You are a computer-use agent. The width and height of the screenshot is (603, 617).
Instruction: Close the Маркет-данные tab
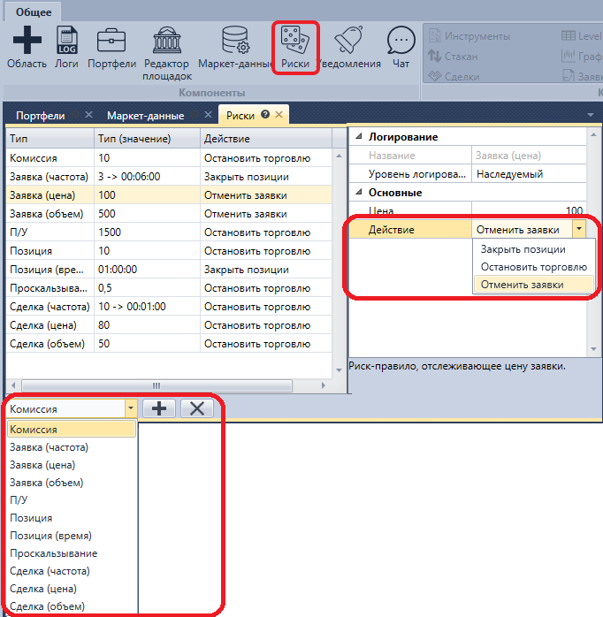[208, 115]
